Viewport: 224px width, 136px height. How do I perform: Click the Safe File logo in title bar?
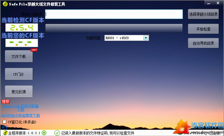point(5,4)
